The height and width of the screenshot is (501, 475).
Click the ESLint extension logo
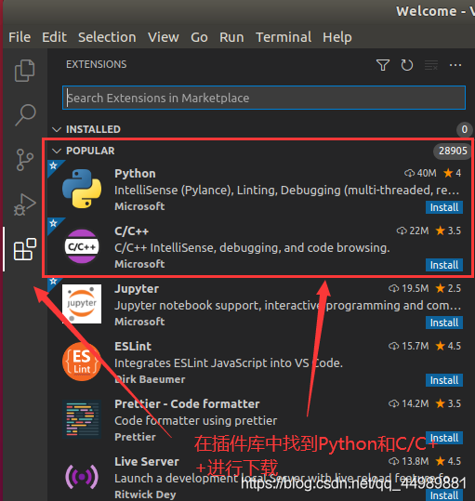click(x=82, y=362)
